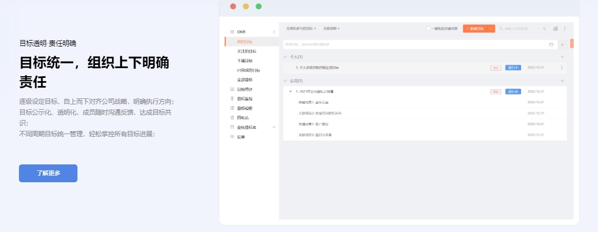
Task: Open the top toolbar three-dot menu
Action: point(564,29)
